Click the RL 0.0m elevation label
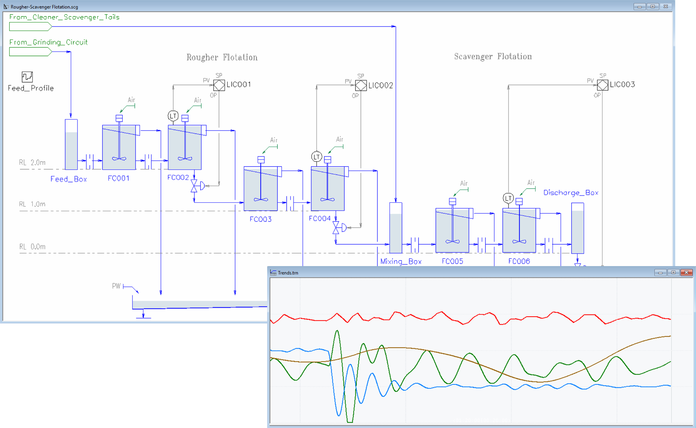 pos(32,247)
